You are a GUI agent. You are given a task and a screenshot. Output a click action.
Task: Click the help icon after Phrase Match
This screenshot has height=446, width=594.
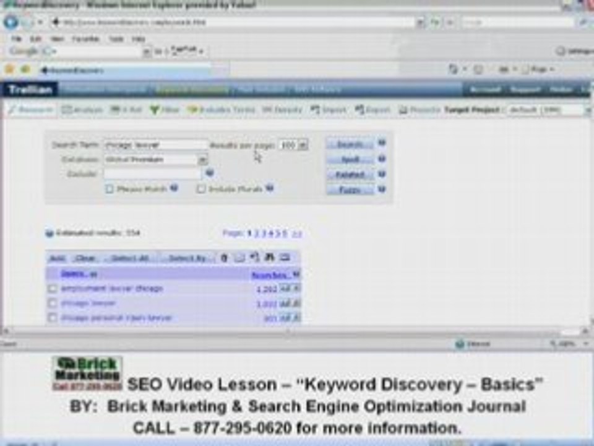pos(174,187)
